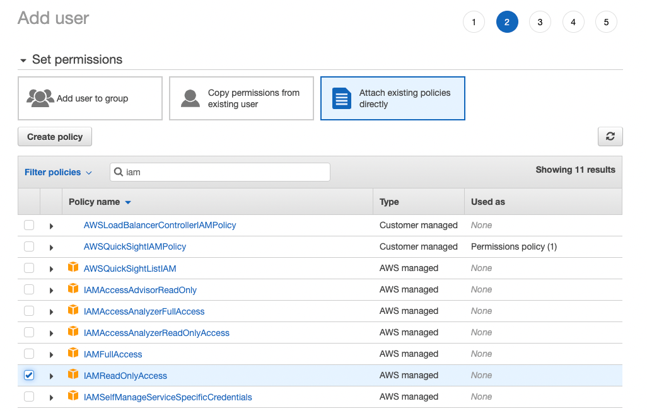Expand the IAMAccessAdvisorReadOnly row details
This screenshot has width=647, height=411.
[x=51, y=291]
